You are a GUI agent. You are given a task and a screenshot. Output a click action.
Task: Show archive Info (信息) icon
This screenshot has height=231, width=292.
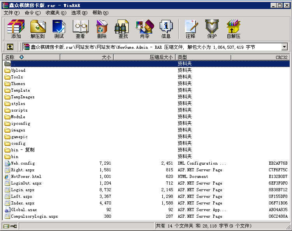point(166,29)
